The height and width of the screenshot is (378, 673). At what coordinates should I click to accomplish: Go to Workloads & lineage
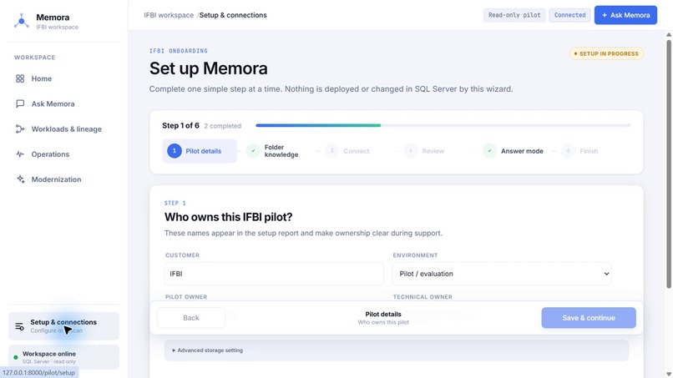(x=64, y=129)
